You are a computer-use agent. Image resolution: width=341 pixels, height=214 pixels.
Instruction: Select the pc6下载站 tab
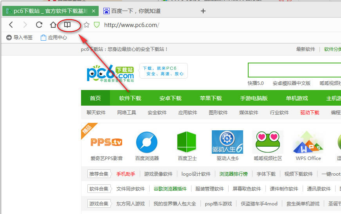pyautogui.click(x=51, y=11)
